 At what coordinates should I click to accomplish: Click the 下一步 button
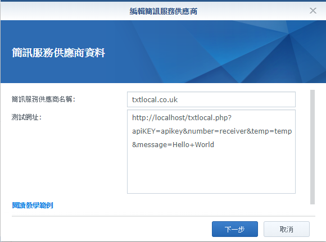pos(235,229)
